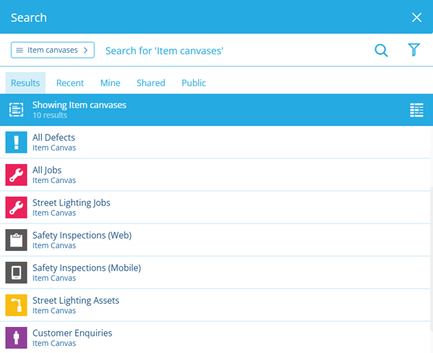Click the All Defects exclamation icon
Screen dimensions: 433x353
pos(17,143)
